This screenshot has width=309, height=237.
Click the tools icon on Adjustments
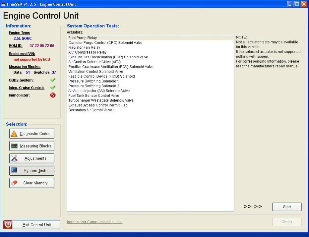click(x=14, y=158)
